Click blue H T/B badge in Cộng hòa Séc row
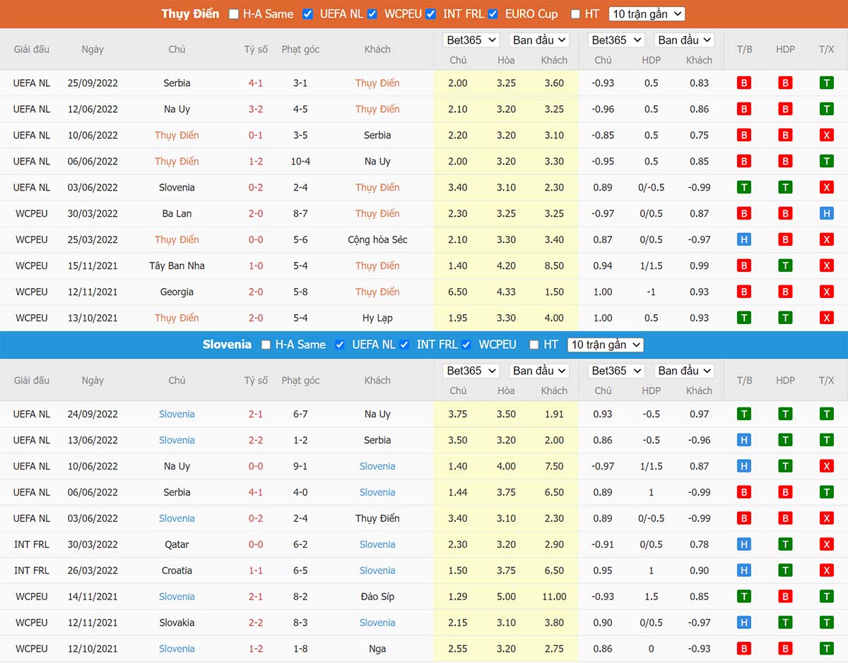The width and height of the screenshot is (848, 663). pos(743,239)
